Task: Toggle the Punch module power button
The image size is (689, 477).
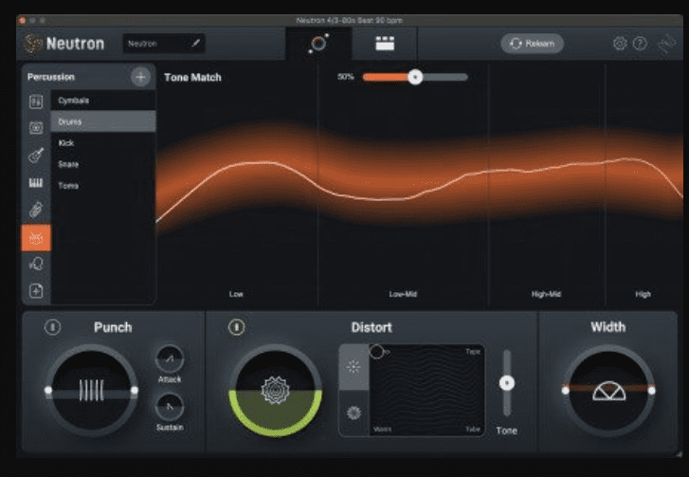Action: tap(53, 327)
